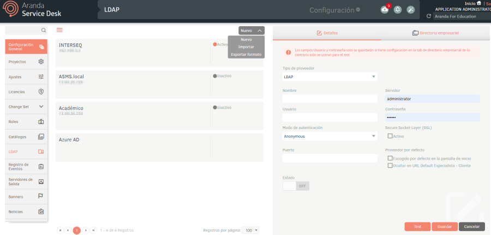Click the Banners flag icon
The image size is (491, 235).
point(40,197)
